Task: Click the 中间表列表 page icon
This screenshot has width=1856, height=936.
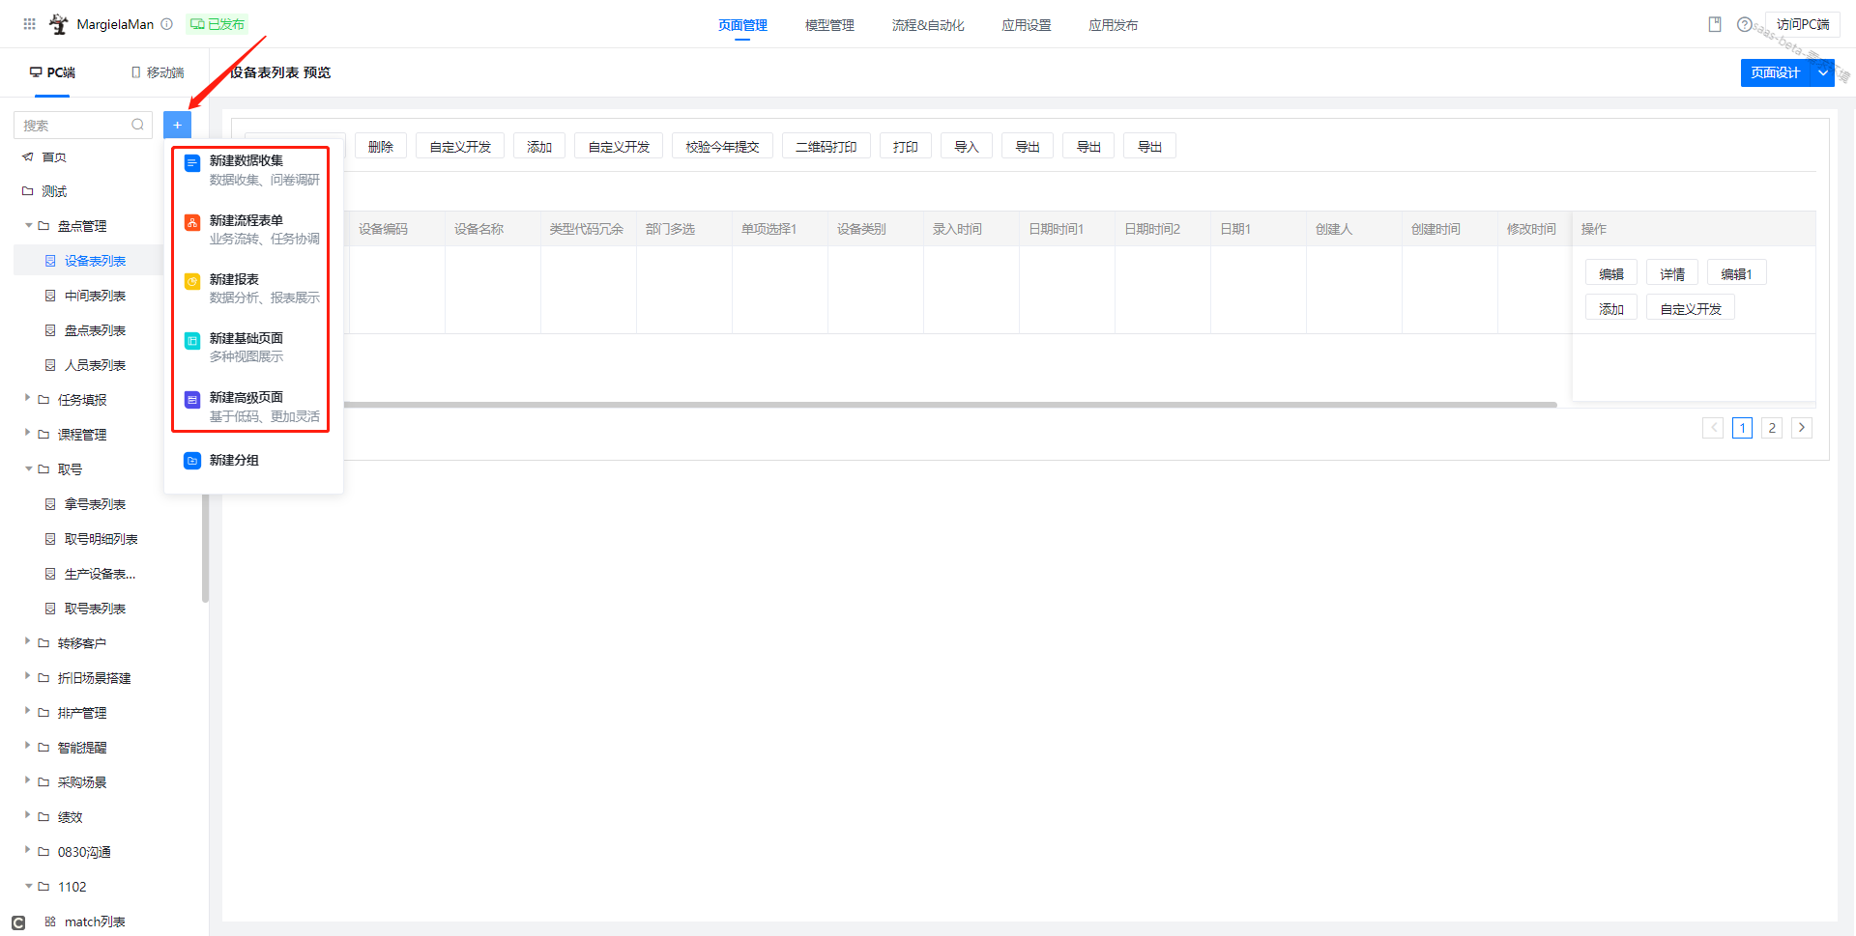Action: click(x=50, y=296)
